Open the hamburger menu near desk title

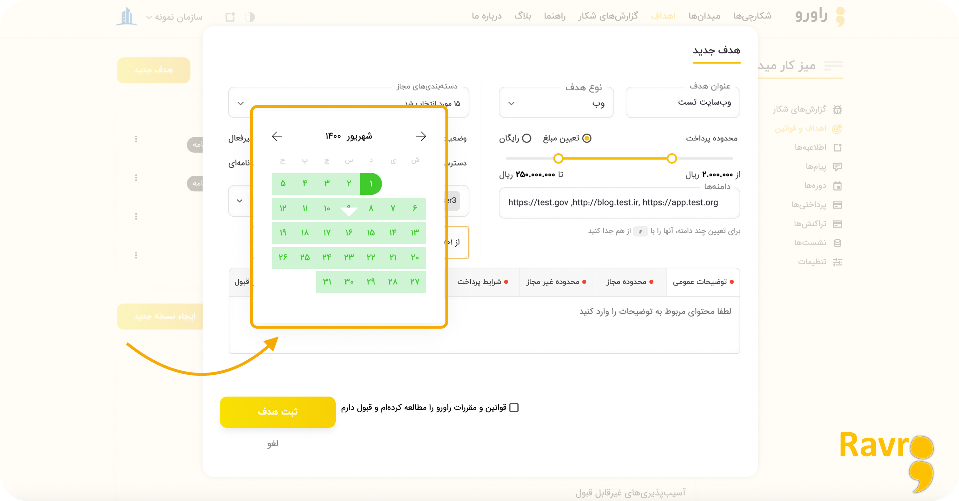(833, 66)
